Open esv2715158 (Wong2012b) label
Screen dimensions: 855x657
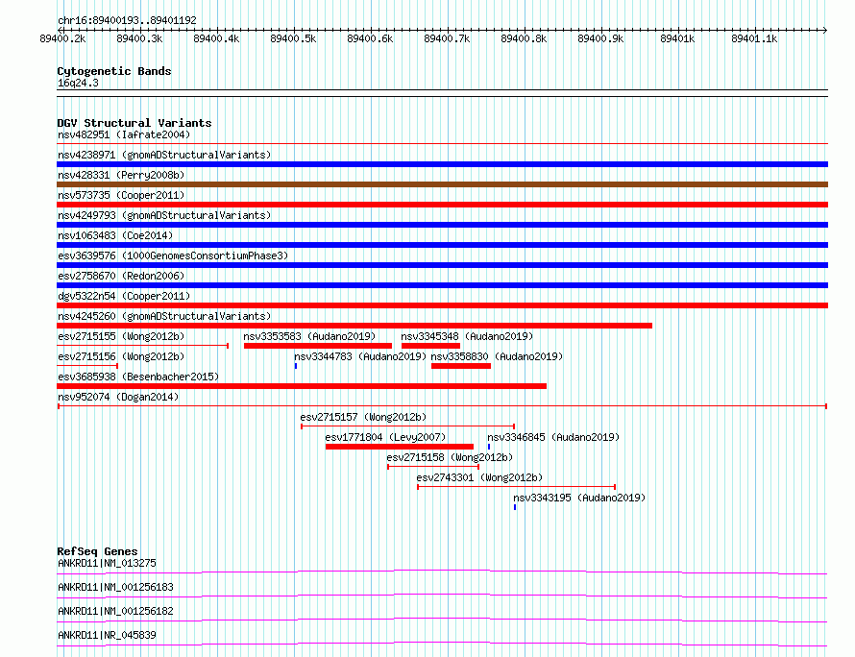450,457
